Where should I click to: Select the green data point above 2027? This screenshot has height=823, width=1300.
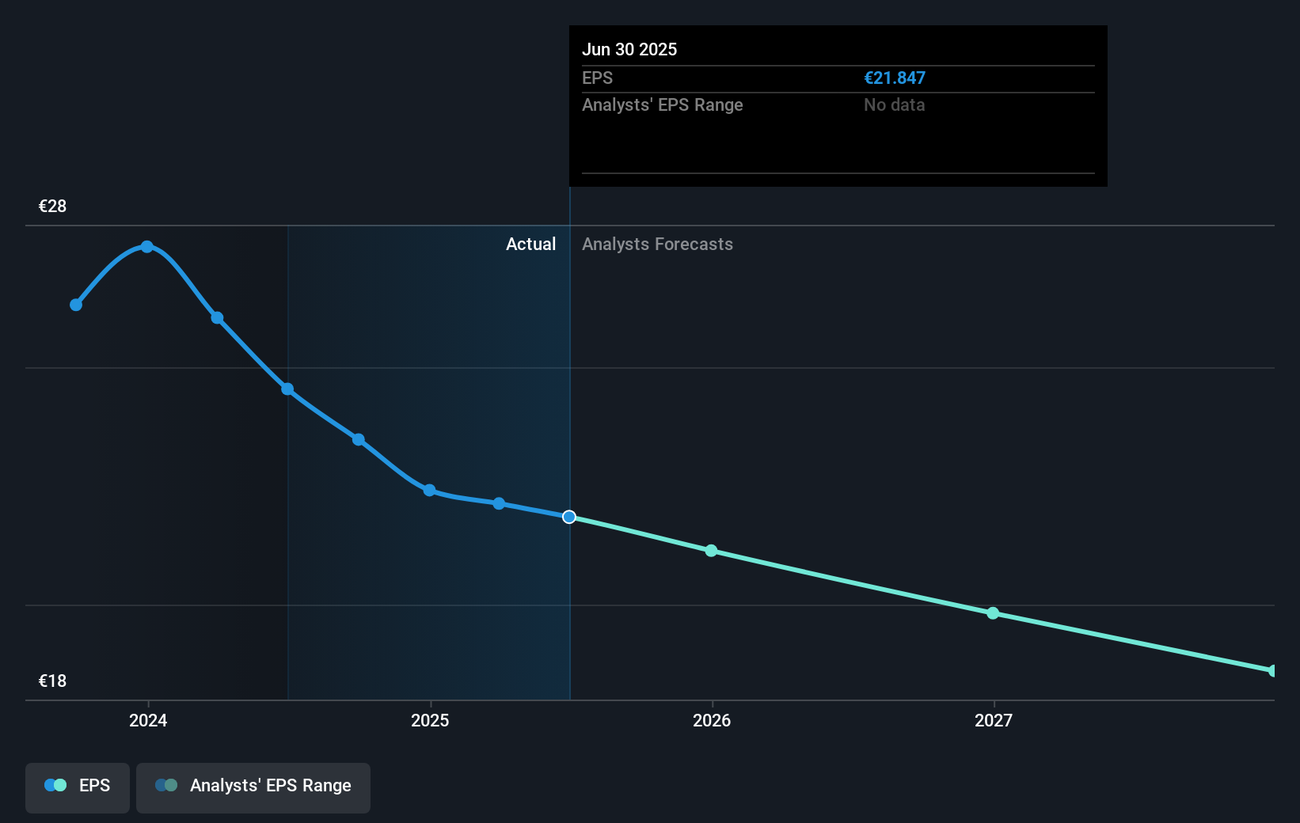[993, 614]
